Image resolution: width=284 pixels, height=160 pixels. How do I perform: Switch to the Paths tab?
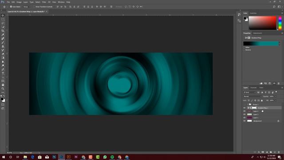point(261,88)
